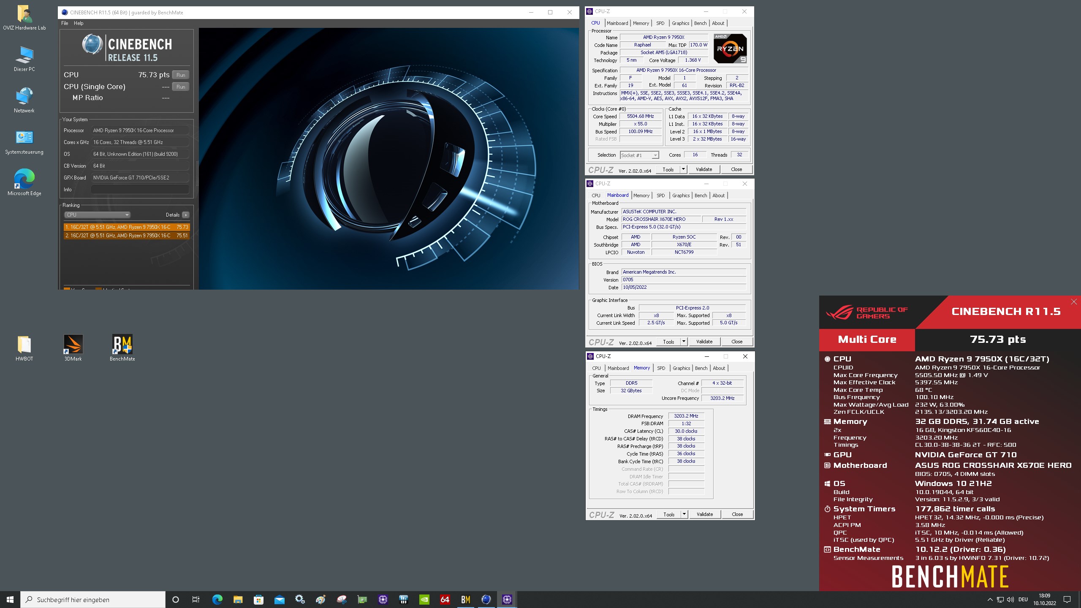The height and width of the screenshot is (608, 1081).
Task: Open Microsoft Store from taskbar
Action: [x=258, y=600]
